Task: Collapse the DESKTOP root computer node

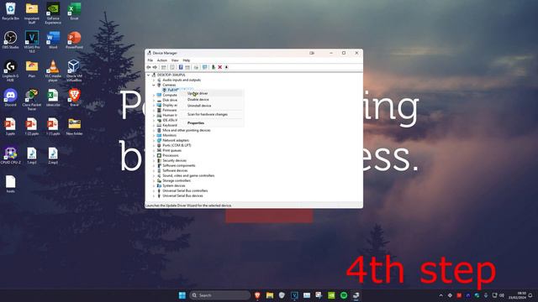Action: (x=149, y=75)
